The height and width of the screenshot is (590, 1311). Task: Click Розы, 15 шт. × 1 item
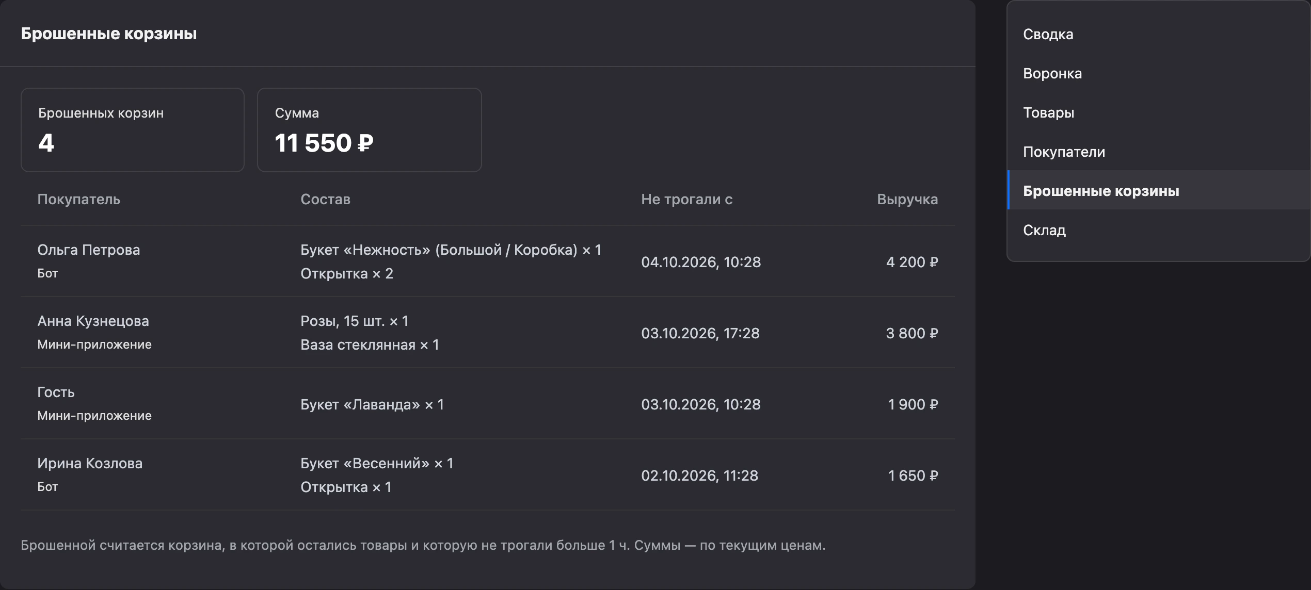pyautogui.click(x=355, y=321)
